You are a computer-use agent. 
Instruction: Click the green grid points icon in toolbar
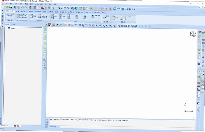pos(81,8)
